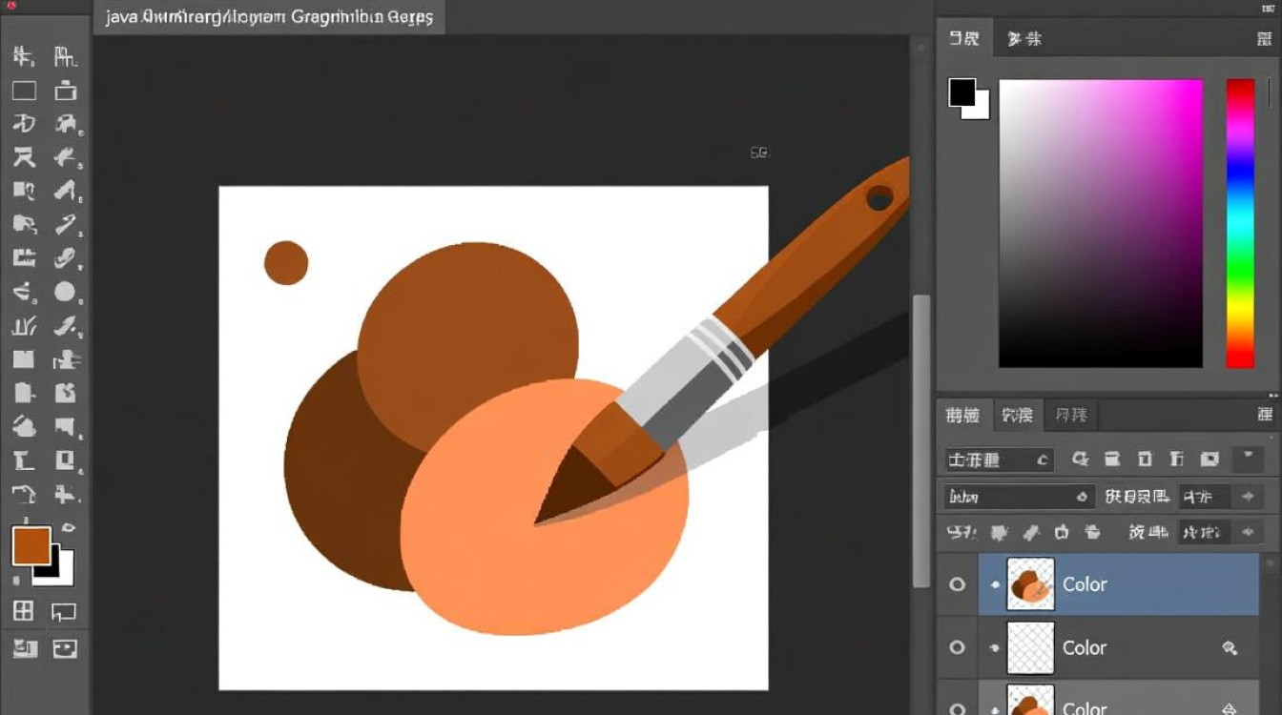Select the rectangular marquee tool in the toolbar
The height and width of the screenshot is (715, 1282).
click(x=24, y=92)
